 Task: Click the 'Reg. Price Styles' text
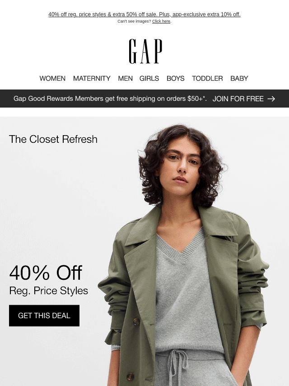tap(48, 291)
